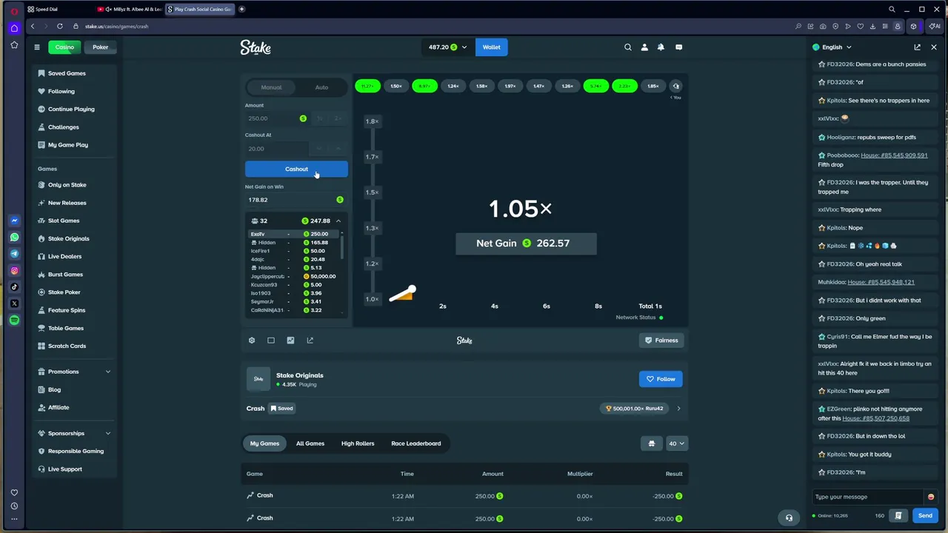Viewport: 948px width, 533px height.
Task: Switch to Millyz YouTube browser tab
Action: coord(129,9)
